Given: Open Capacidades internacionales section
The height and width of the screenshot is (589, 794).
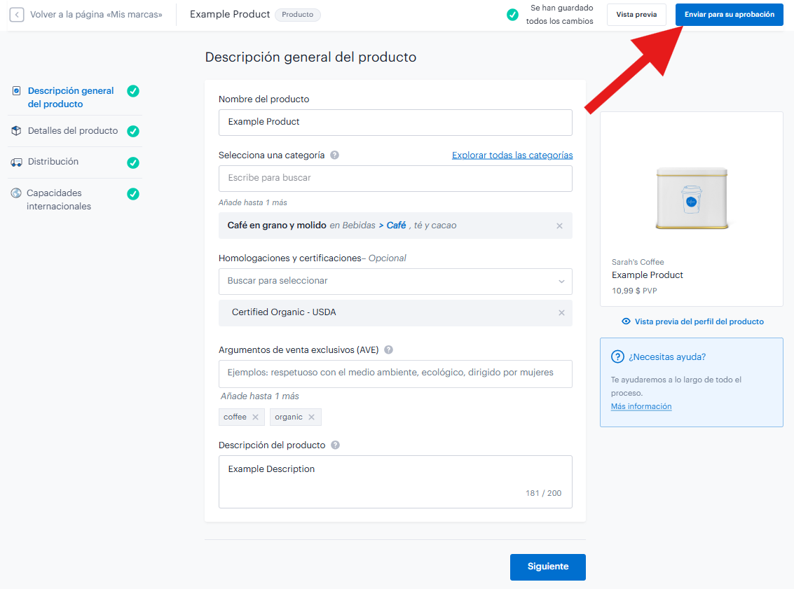Looking at the screenshot, I should pos(59,200).
